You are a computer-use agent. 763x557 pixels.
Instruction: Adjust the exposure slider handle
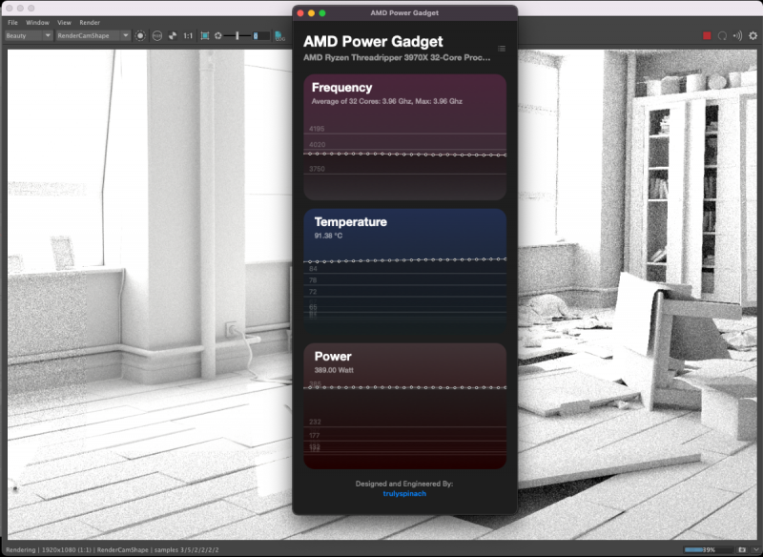[x=237, y=35]
